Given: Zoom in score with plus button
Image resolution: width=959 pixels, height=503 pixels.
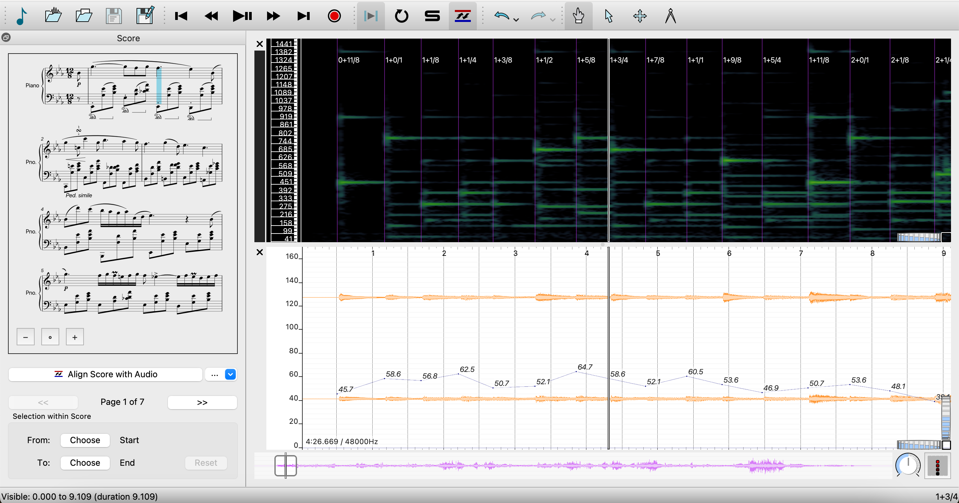Looking at the screenshot, I should pyautogui.click(x=75, y=337).
